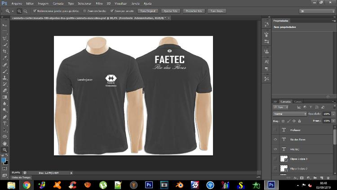This screenshot has height=190, width=337.
Task: Toggle the scrubby zoom checkbox
Action: 112,11
